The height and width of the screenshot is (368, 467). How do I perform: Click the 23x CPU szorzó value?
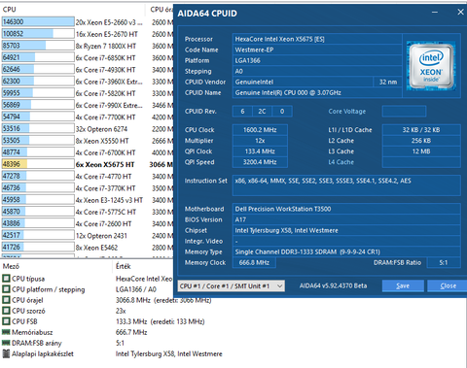pyautogui.click(x=121, y=311)
